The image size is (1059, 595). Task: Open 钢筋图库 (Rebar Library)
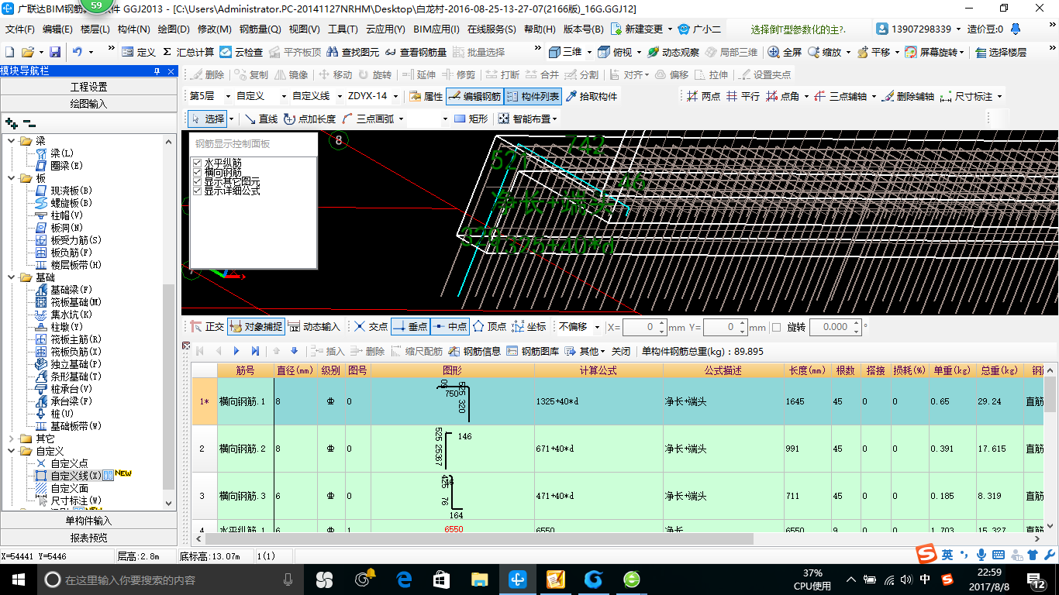[x=533, y=351]
